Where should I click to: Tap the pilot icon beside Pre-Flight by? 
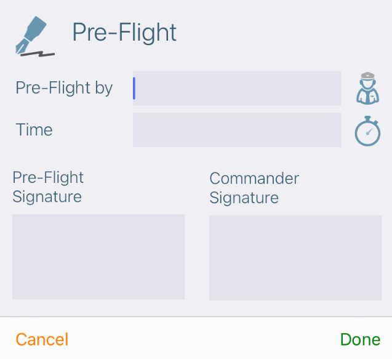pyautogui.click(x=367, y=88)
